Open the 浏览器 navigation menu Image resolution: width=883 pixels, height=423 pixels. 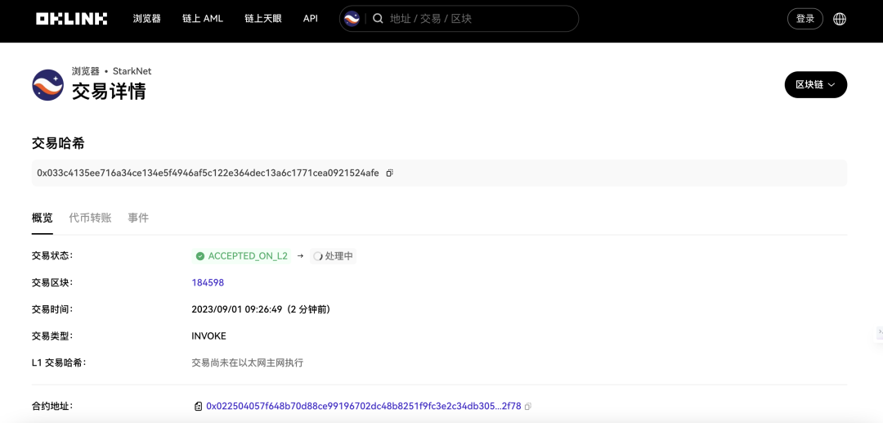(x=147, y=19)
